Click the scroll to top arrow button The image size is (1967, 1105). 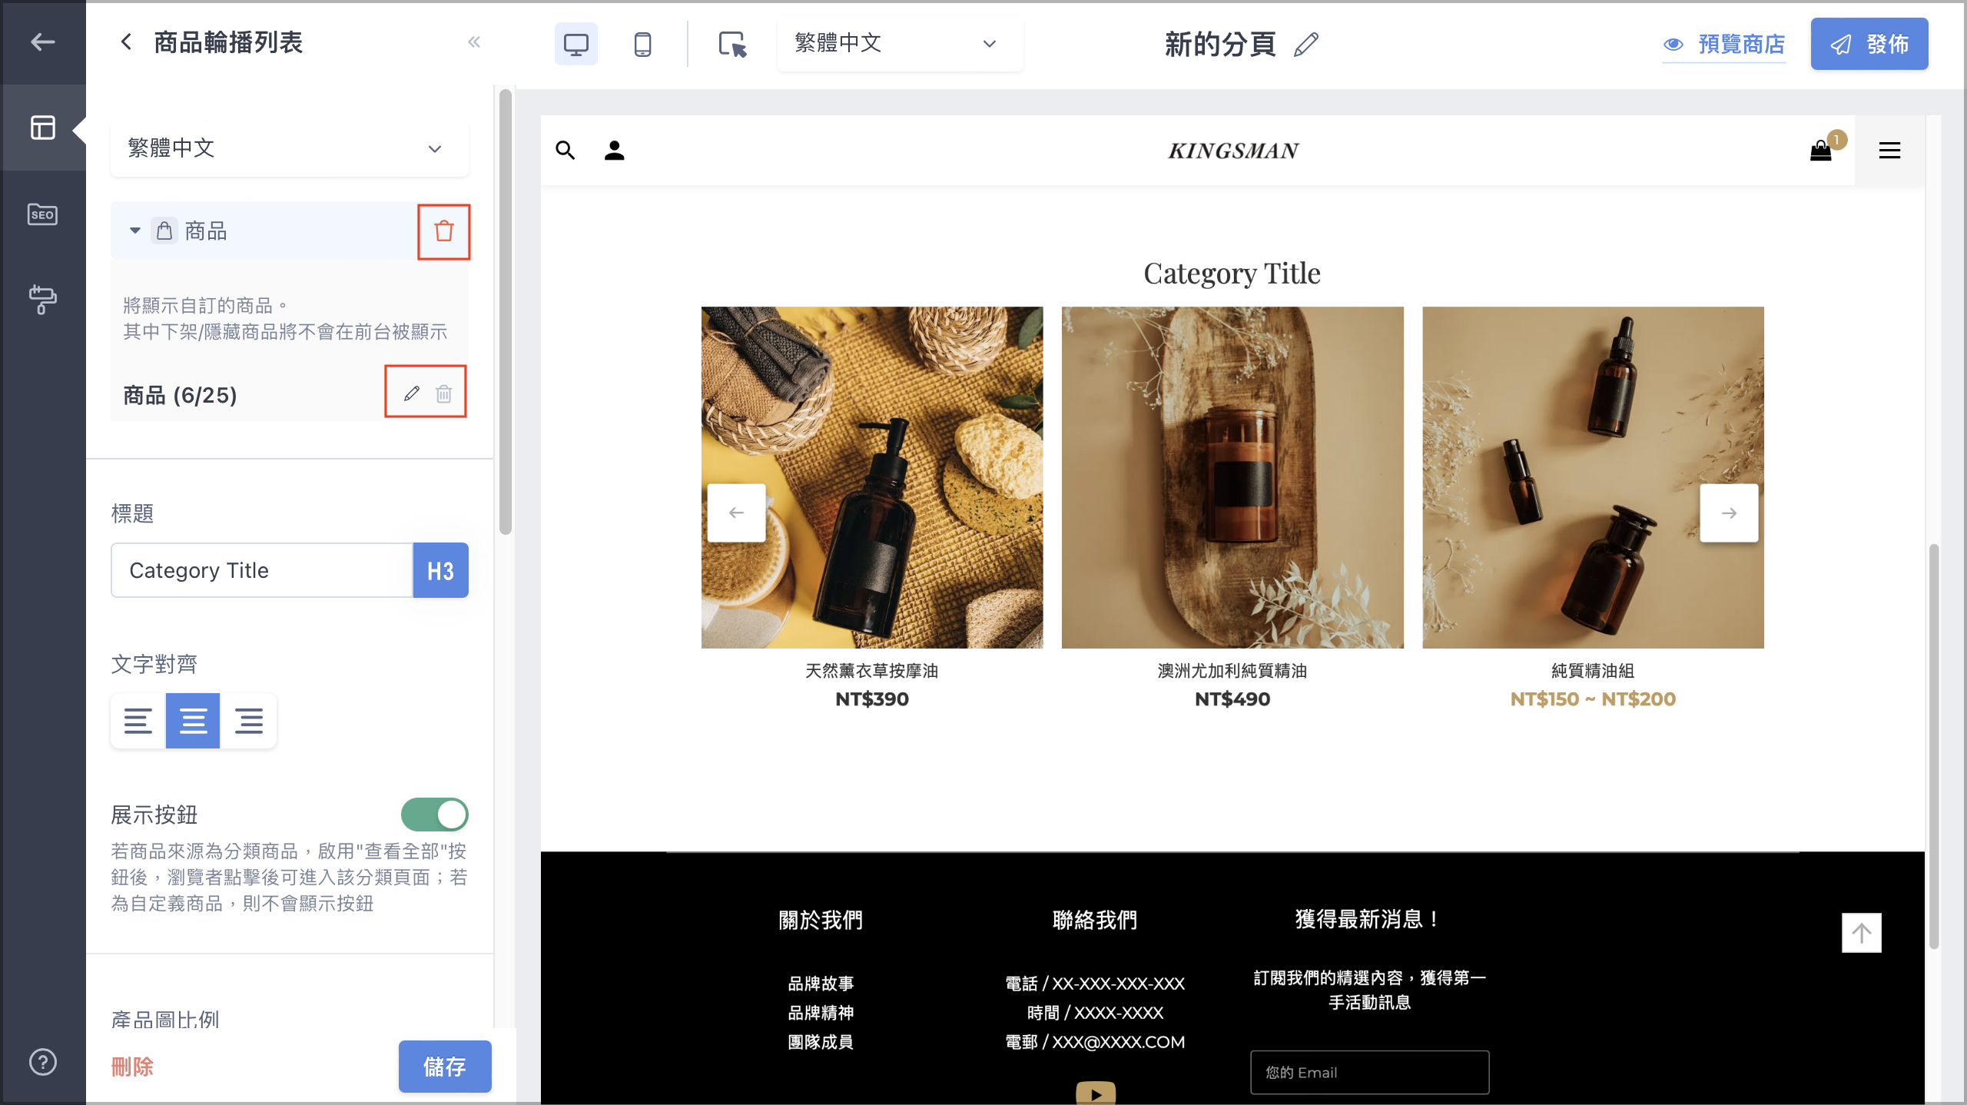(x=1861, y=933)
